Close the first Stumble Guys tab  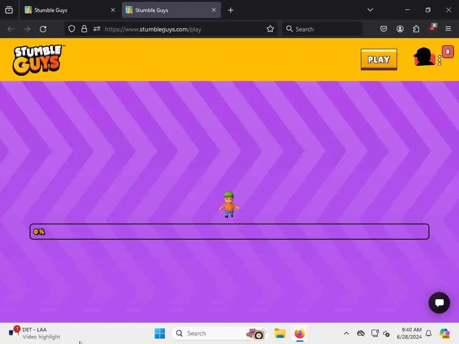click(x=113, y=10)
